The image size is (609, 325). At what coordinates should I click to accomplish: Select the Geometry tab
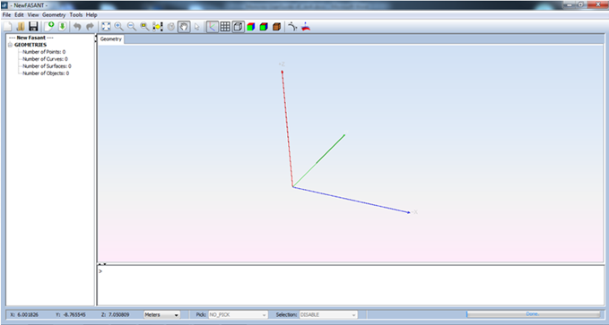coord(110,38)
